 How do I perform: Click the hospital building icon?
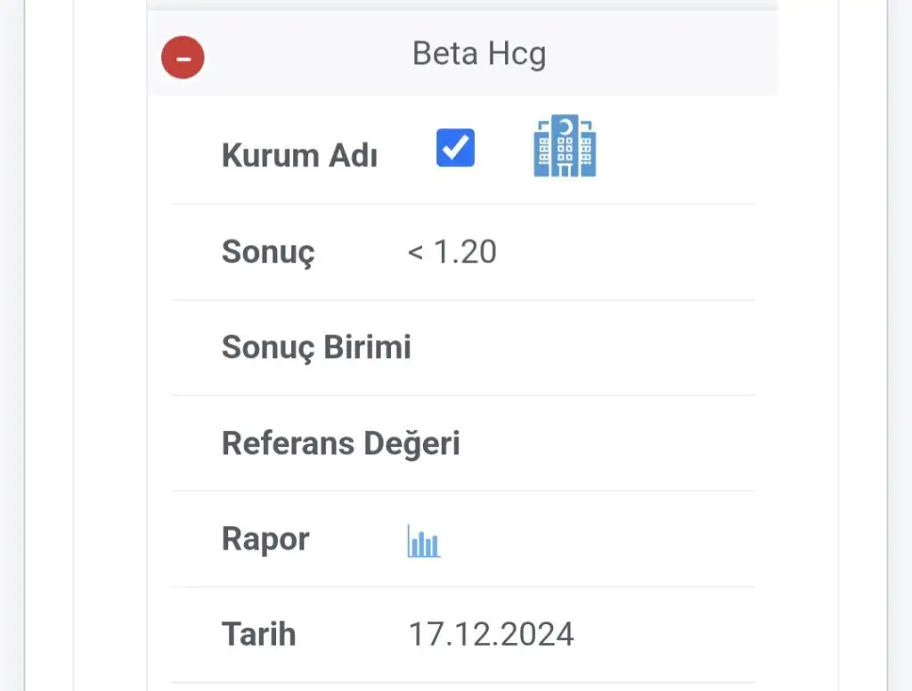pyautogui.click(x=565, y=146)
